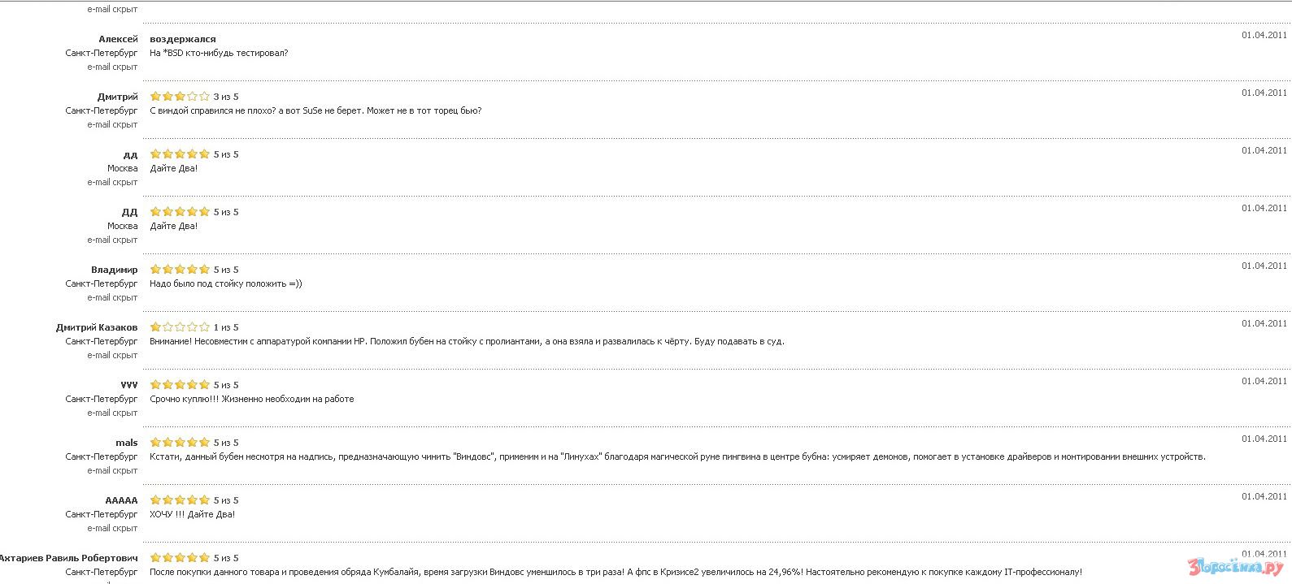The image size is (1292, 584).
Task: Open reviewer name Ахтариев Равиль Робертович
Action: [x=68, y=558]
